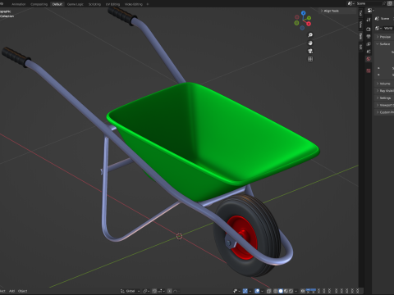
Task: Click the negative Y axis gizmo circle
Action: [x=296, y=23]
